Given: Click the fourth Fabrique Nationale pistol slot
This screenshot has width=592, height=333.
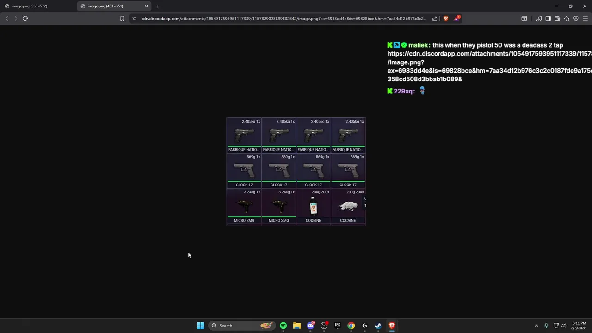Looking at the screenshot, I should pos(348,135).
